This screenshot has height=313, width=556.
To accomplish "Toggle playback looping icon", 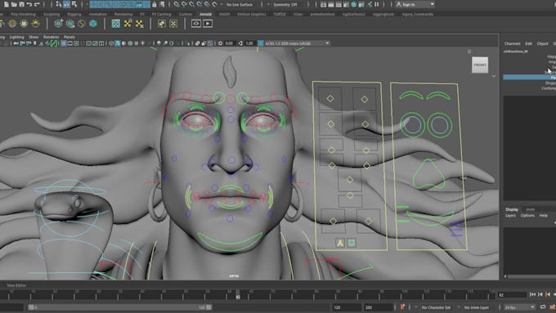I will 543,307.
